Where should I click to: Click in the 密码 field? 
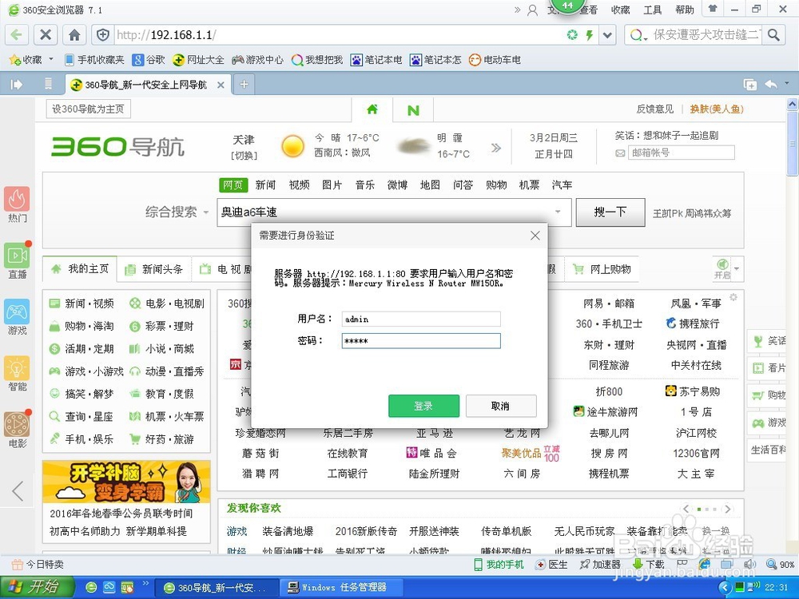421,341
